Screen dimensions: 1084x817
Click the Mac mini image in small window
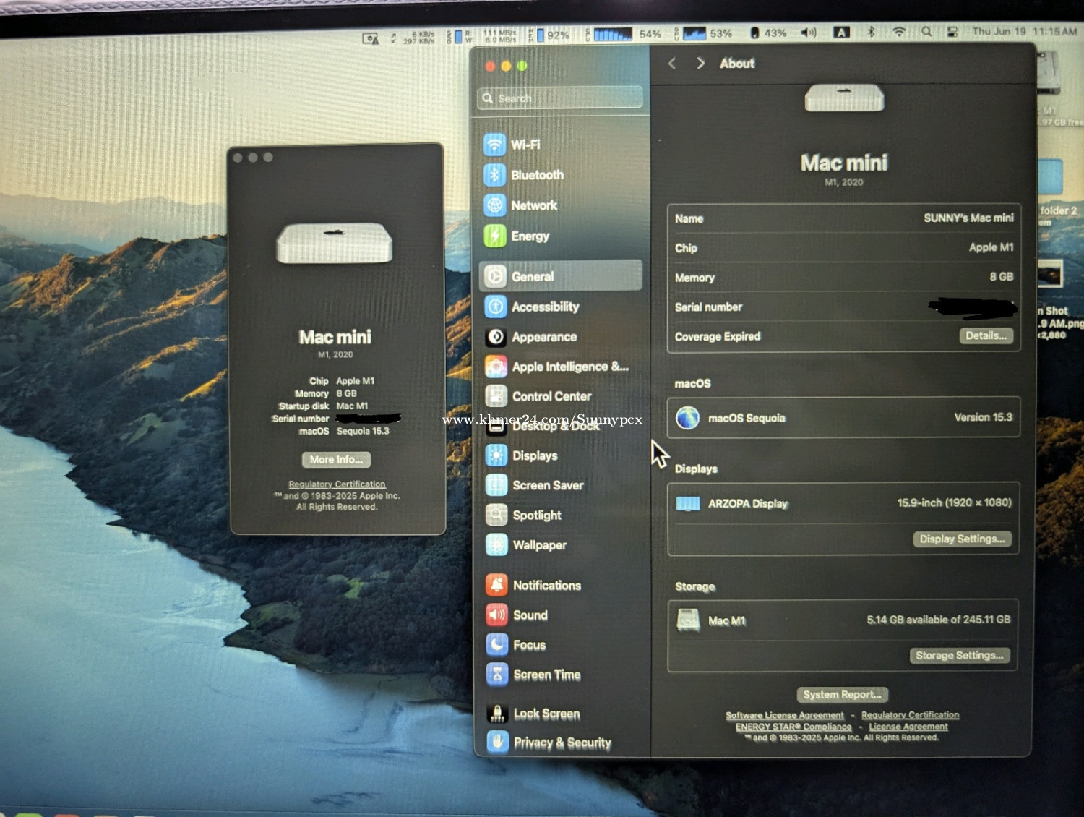[x=335, y=242]
